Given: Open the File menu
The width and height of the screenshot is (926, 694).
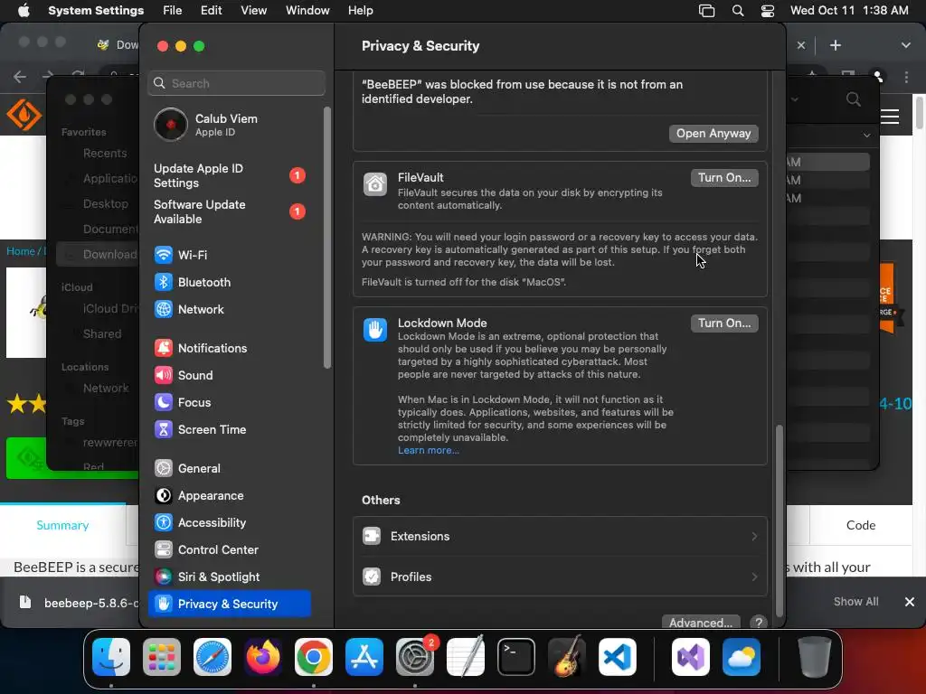Looking at the screenshot, I should pyautogui.click(x=173, y=11).
